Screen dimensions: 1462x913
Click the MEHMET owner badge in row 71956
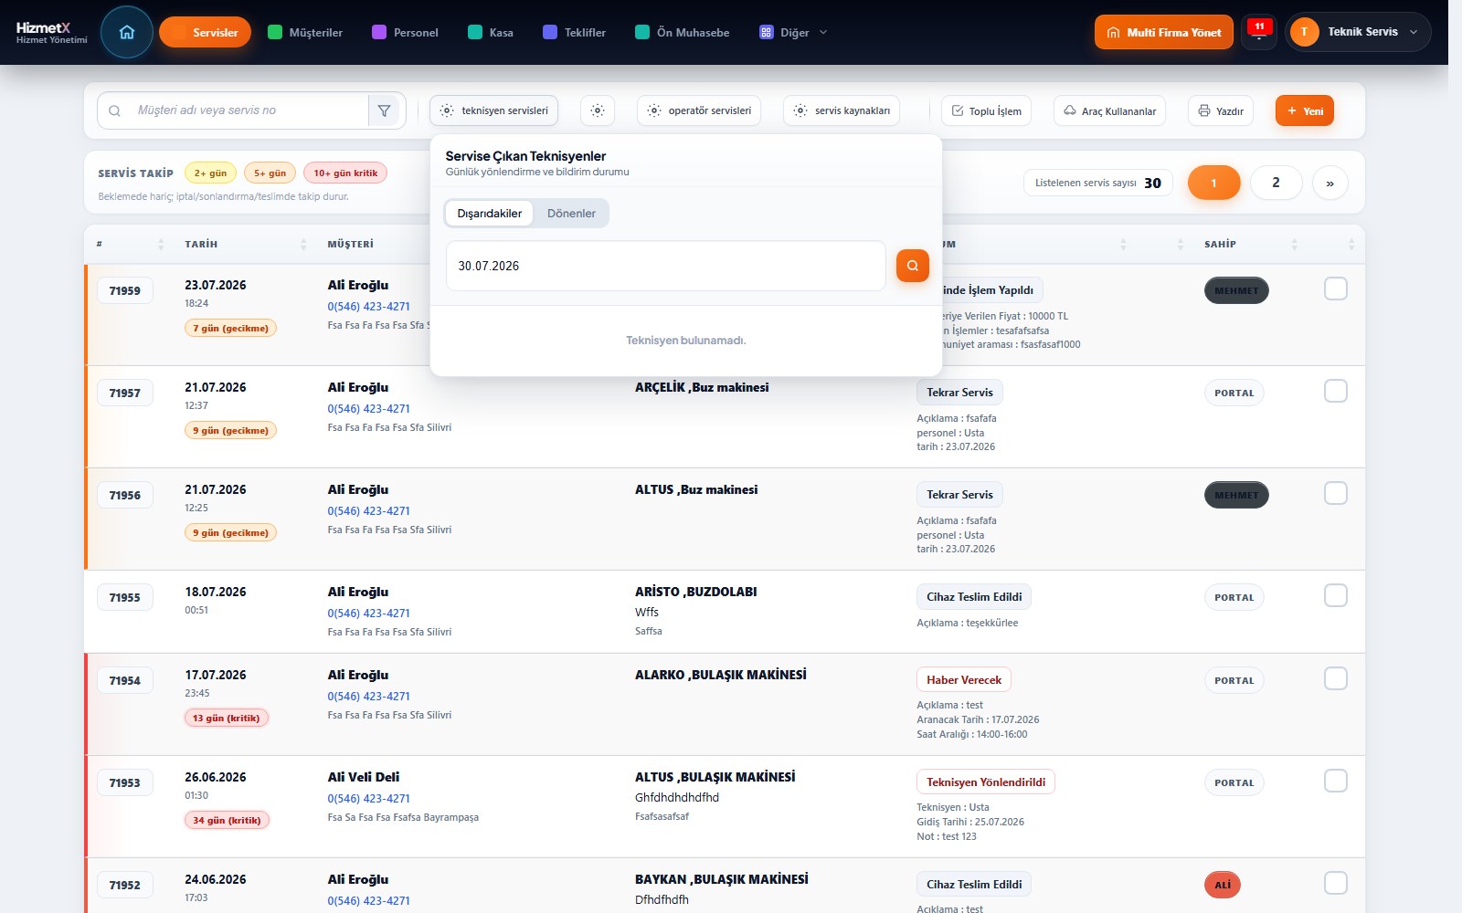point(1236,495)
